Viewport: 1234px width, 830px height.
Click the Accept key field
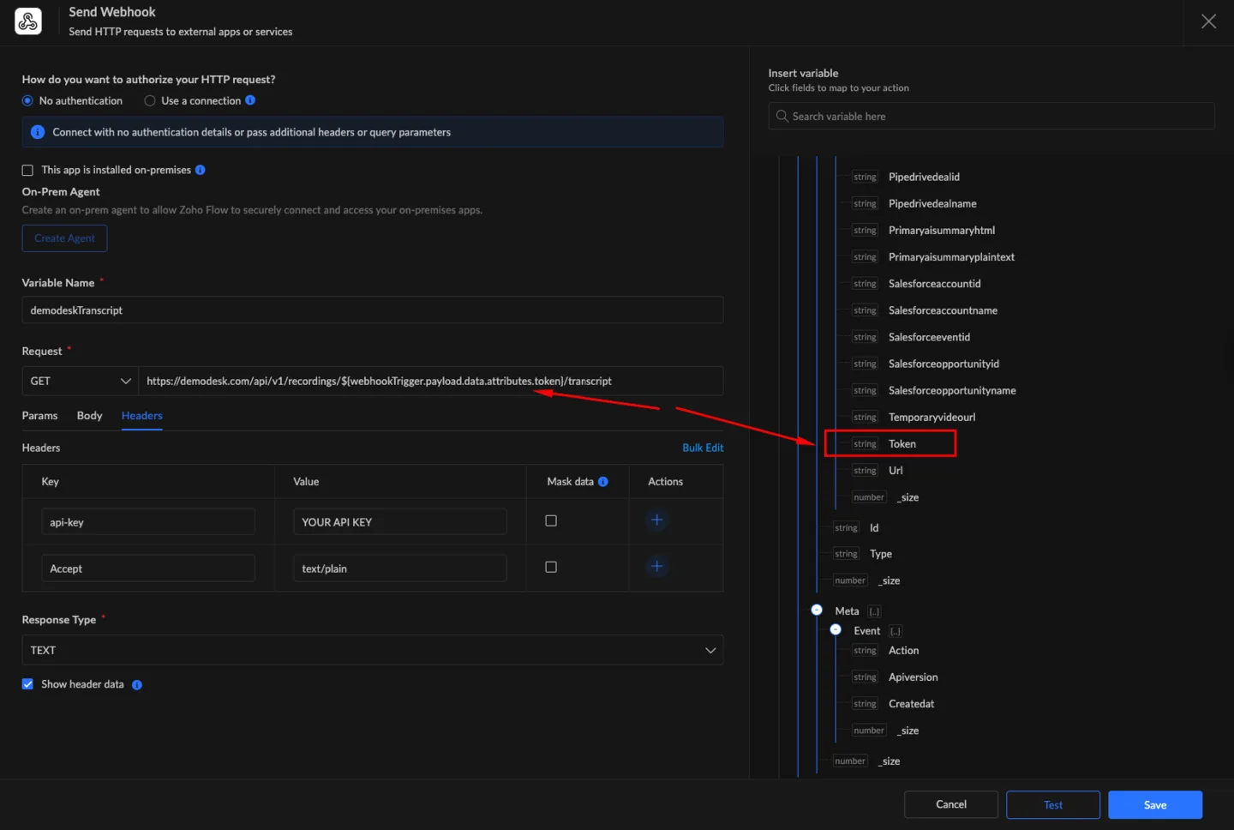pos(148,568)
